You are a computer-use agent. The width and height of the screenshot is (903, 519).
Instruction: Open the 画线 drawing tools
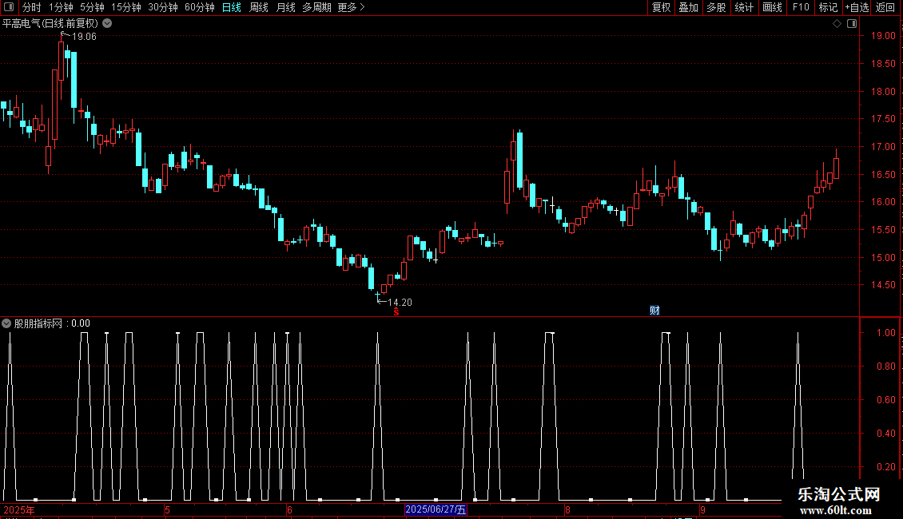pyautogui.click(x=772, y=7)
